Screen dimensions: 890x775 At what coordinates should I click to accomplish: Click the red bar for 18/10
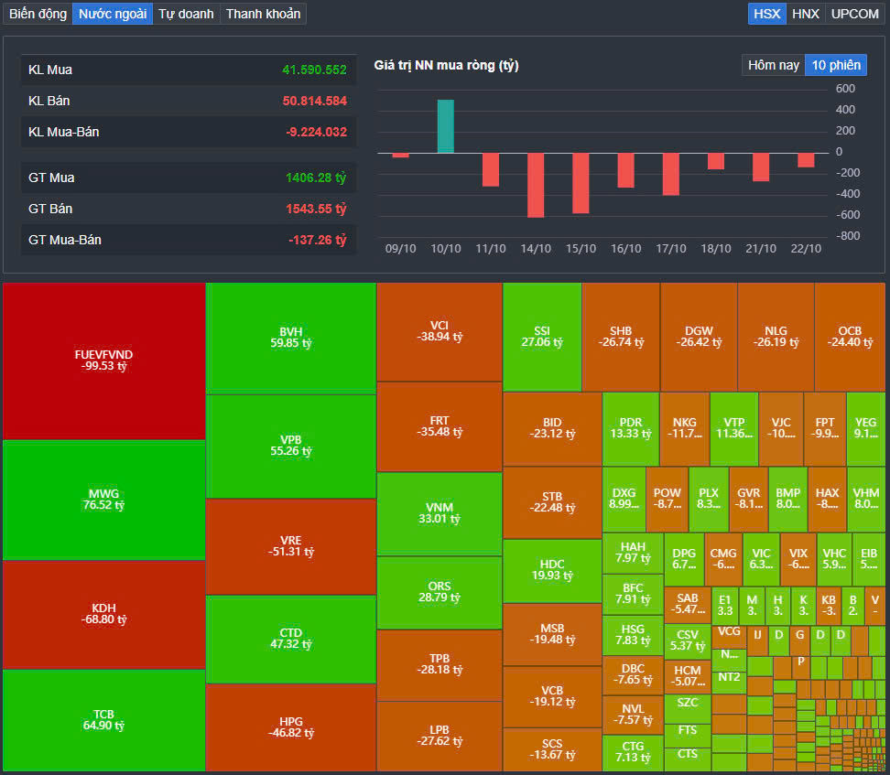716,161
